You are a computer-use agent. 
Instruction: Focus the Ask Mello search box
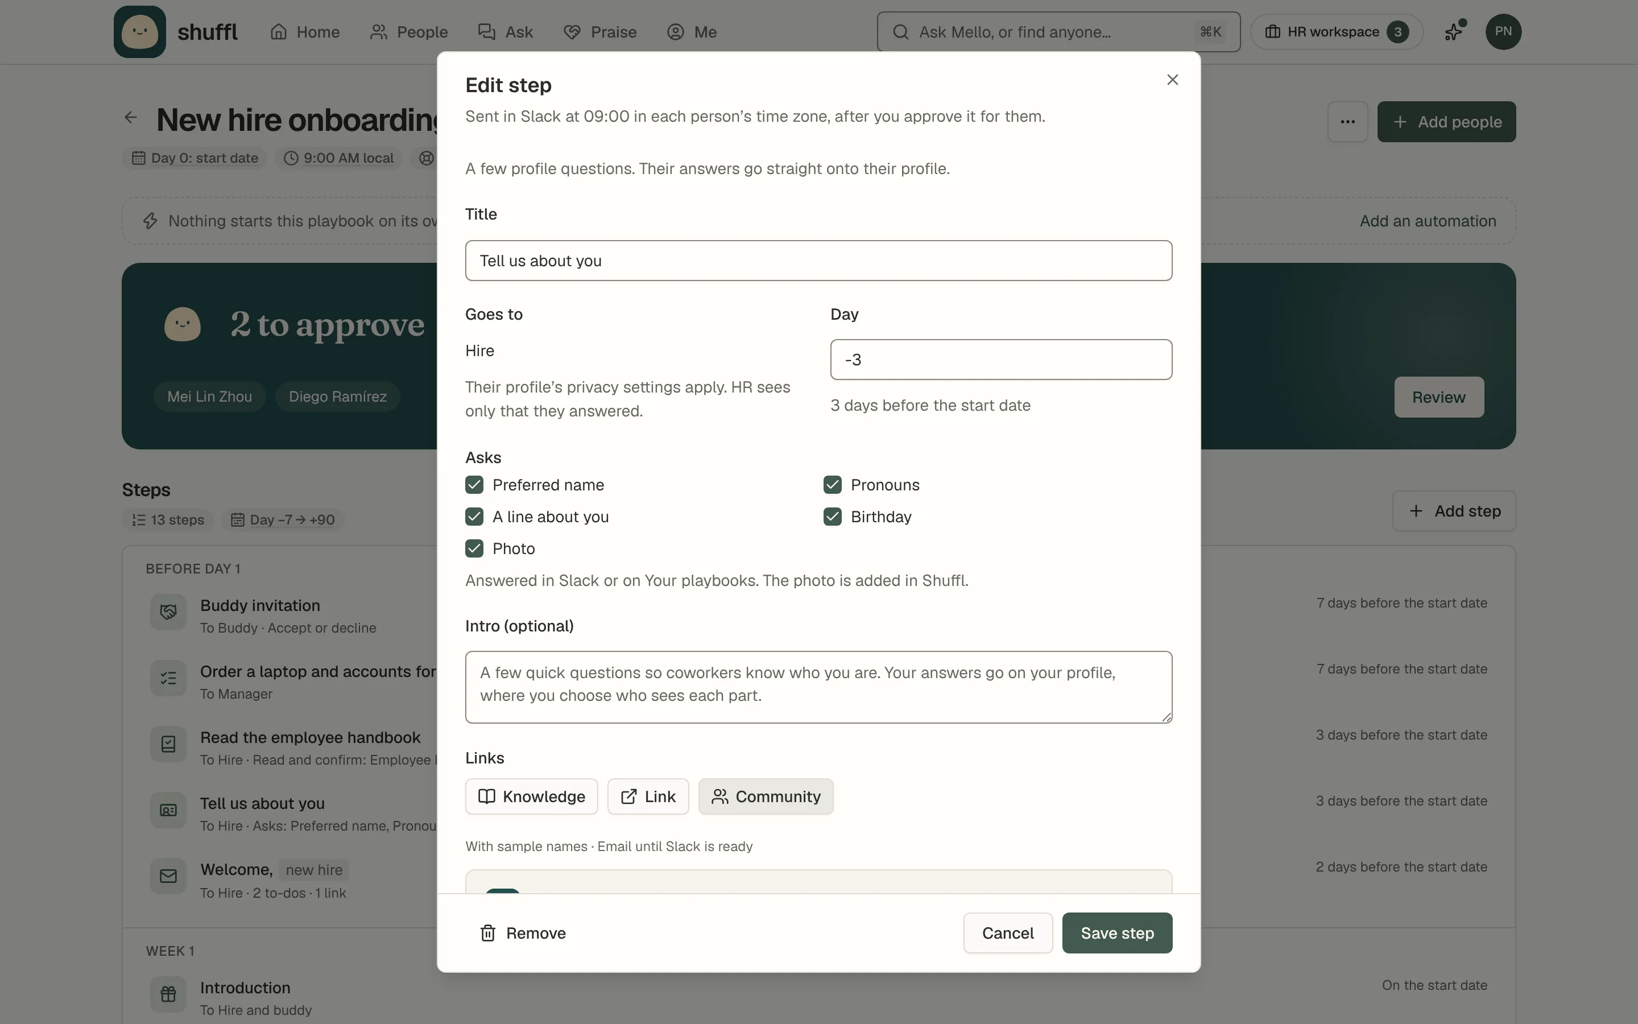point(1058,32)
